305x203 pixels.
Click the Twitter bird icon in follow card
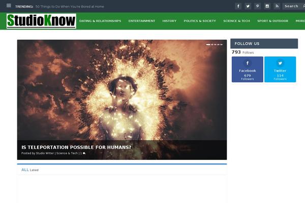point(280,63)
